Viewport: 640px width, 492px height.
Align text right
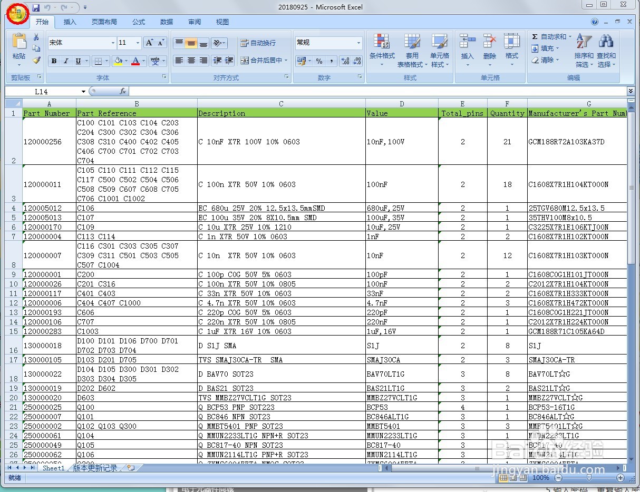[203, 61]
